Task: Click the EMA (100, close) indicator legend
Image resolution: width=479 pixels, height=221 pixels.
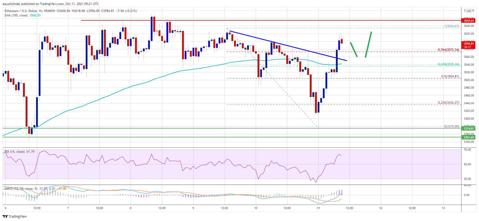Action: click(16, 15)
